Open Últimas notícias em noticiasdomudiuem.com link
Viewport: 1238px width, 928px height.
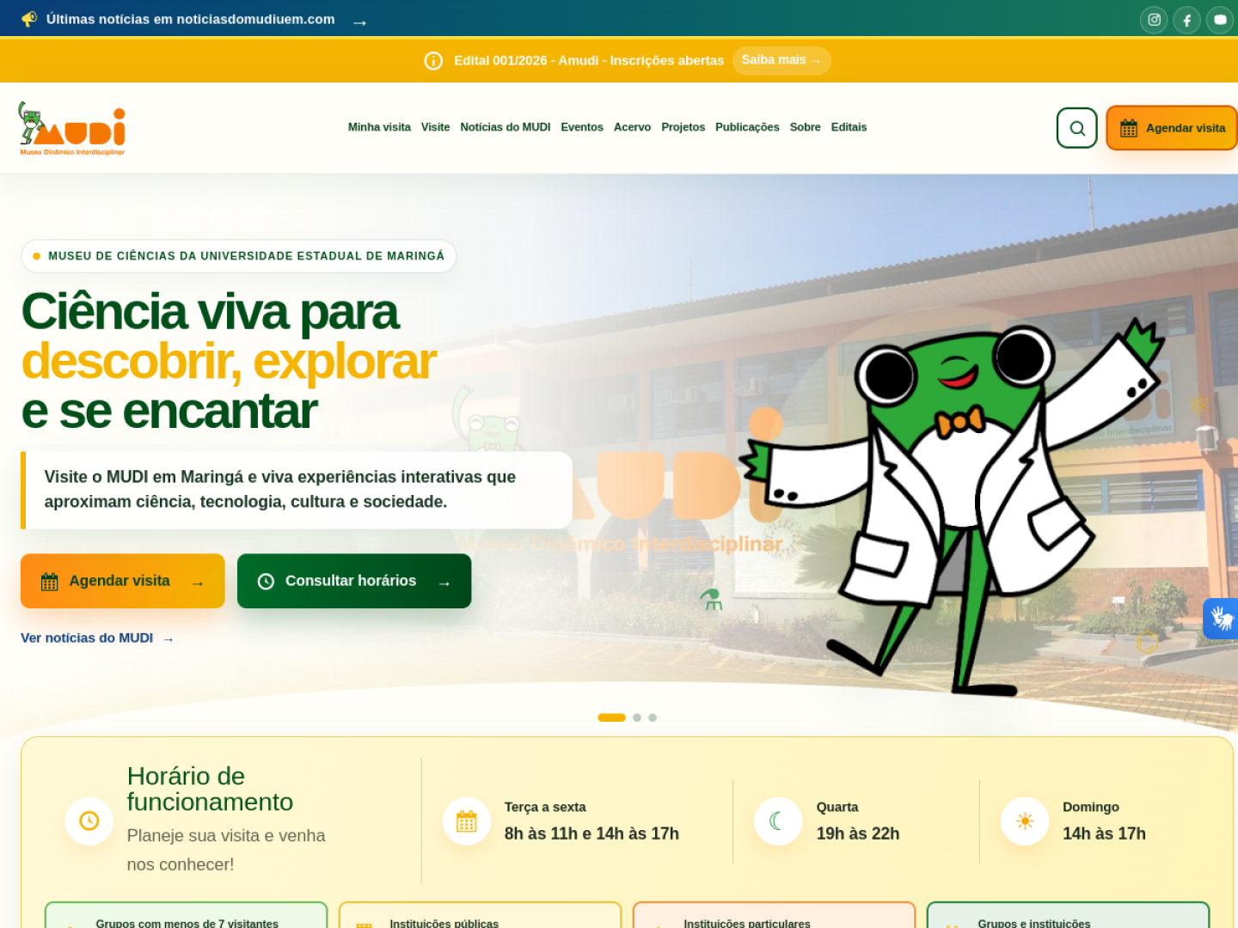pyautogui.click(x=191, y=19)
